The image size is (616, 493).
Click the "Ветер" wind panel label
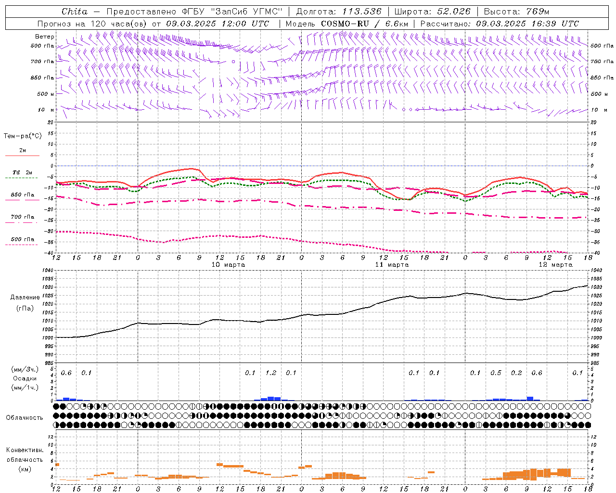(45, 37)
